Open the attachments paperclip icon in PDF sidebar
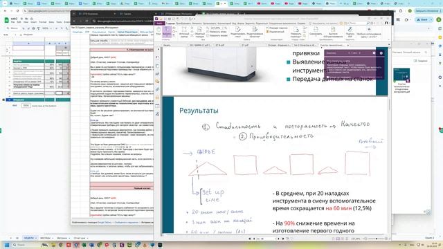 (x=158, y=89)
